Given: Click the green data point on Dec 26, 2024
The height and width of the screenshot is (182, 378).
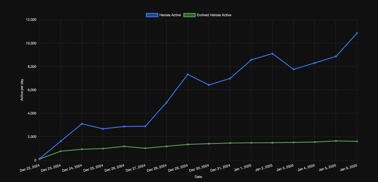Looking at the screenshot, I should point(124,146).
